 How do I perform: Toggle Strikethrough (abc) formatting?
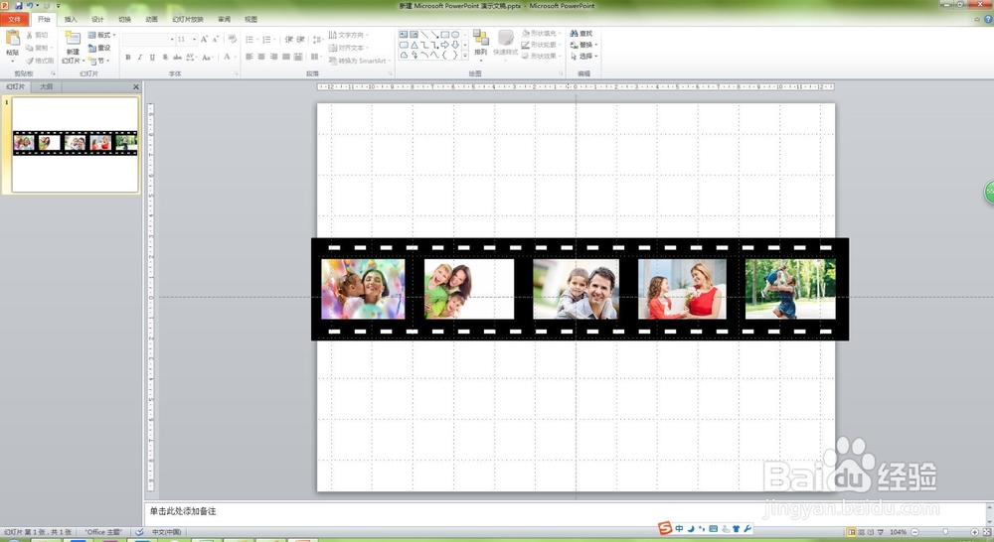[x=178, y=57]
